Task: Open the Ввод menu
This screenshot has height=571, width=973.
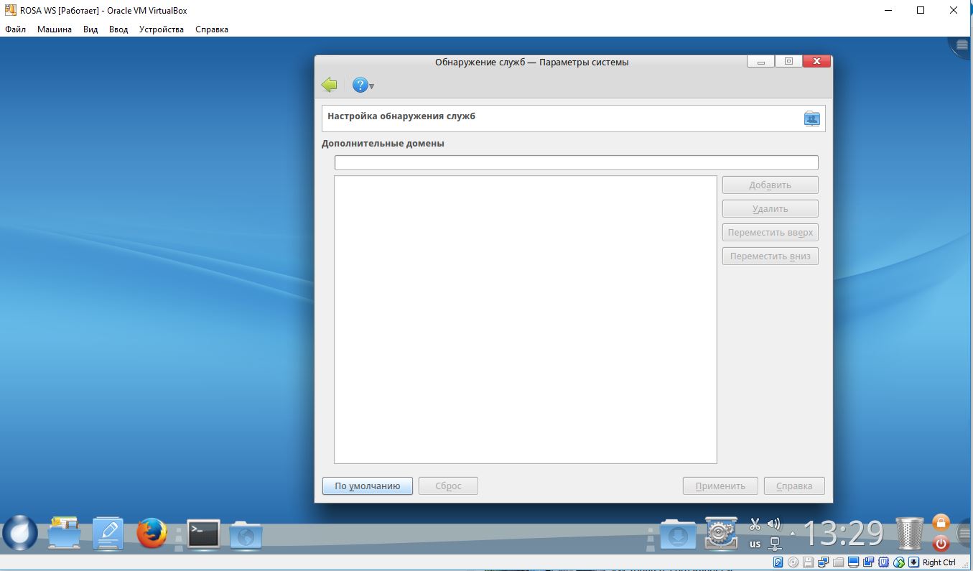Action: (118, 29)
